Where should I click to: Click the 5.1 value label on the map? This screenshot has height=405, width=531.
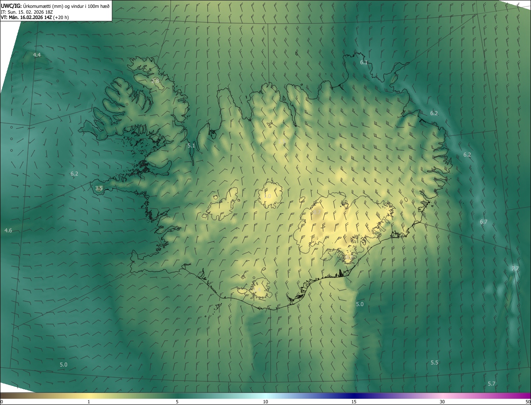coord(191,146)
